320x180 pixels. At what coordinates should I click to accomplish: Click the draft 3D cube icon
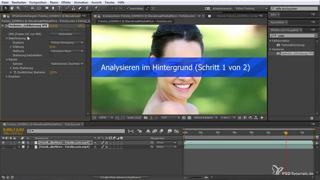pos(139,131)
